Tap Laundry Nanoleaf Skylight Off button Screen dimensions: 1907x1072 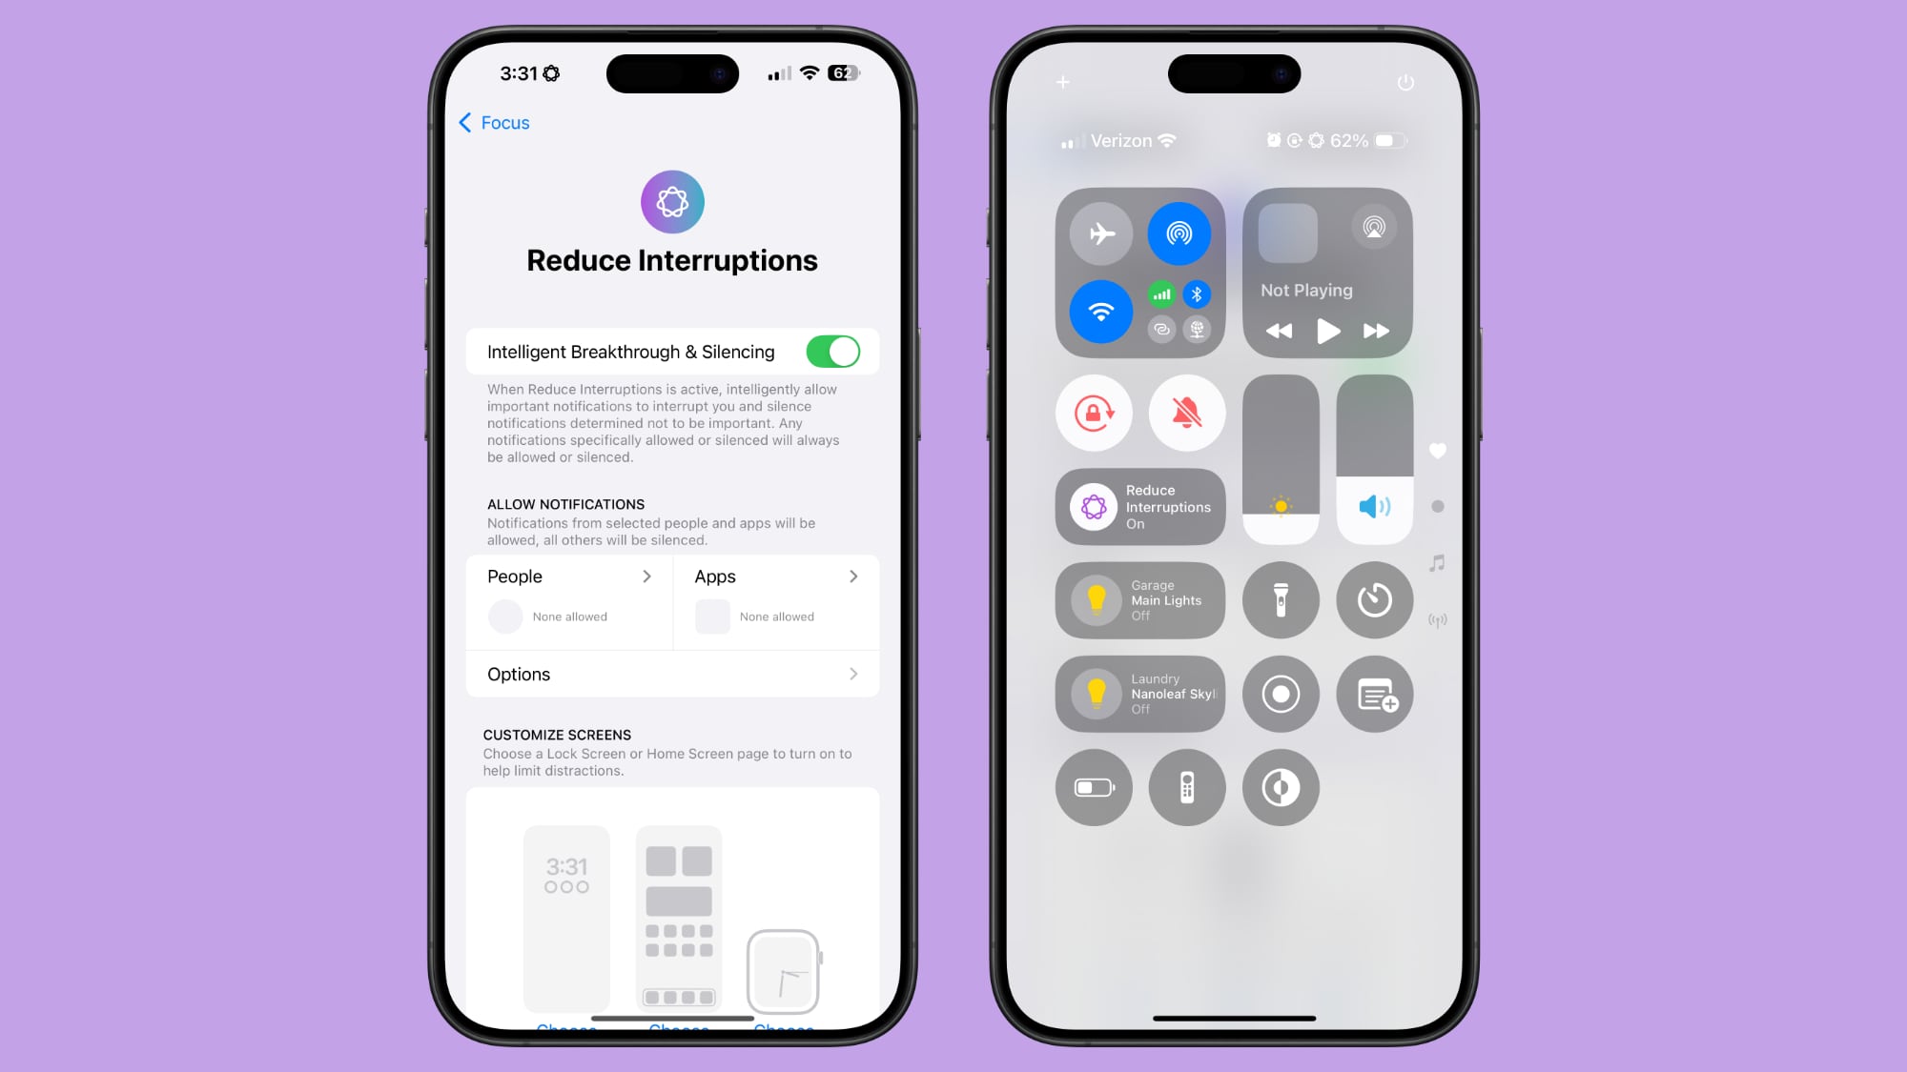click(x=1139, y=694)
